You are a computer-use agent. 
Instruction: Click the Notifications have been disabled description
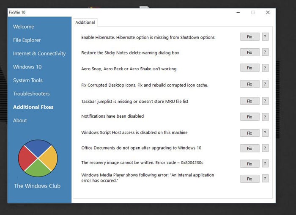112,116
